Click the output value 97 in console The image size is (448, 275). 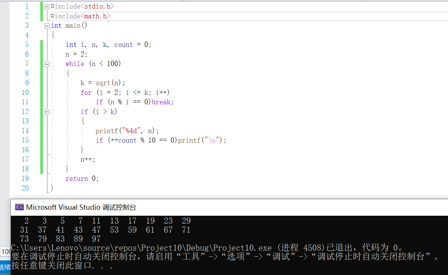96,239
